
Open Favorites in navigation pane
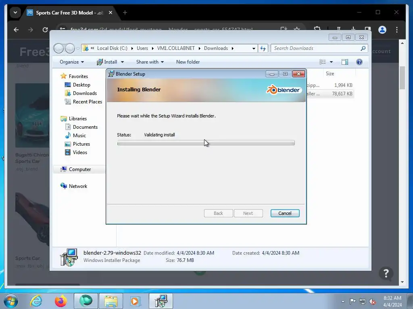coord(78,76)
